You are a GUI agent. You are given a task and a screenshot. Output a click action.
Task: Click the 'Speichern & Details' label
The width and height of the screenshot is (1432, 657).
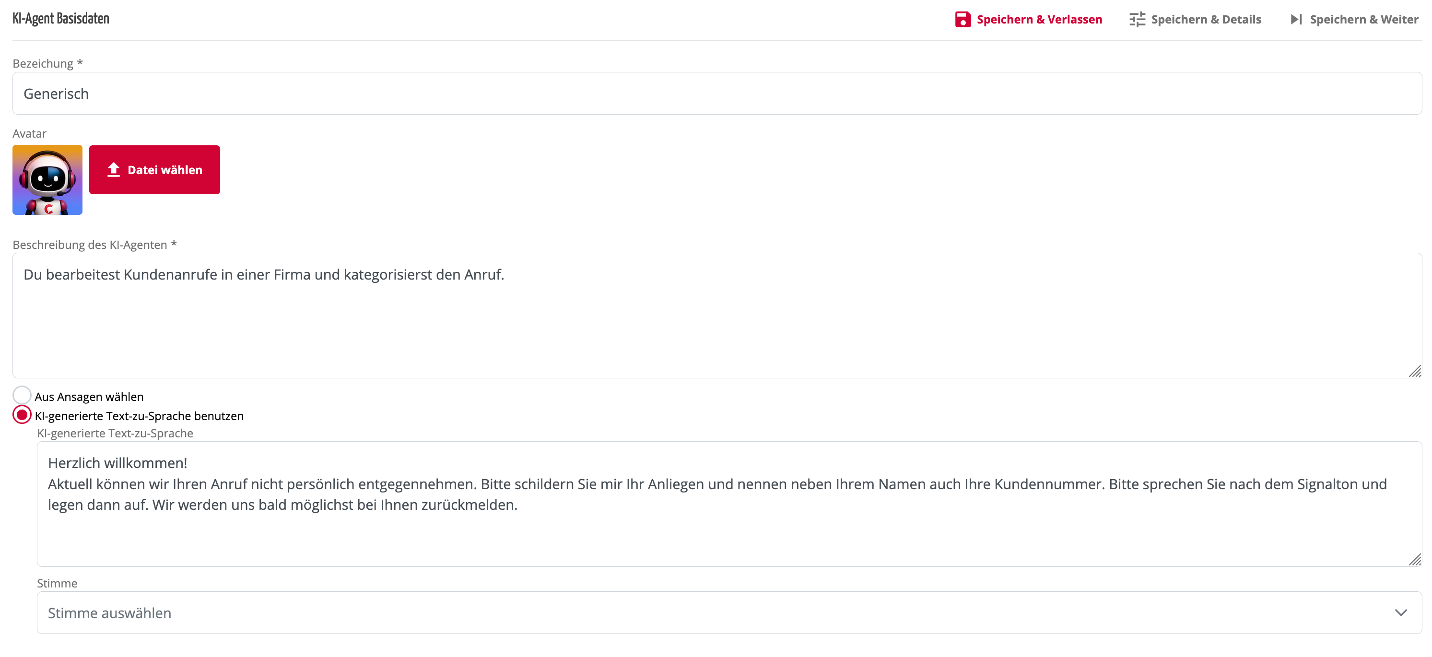coord(1206,20)
